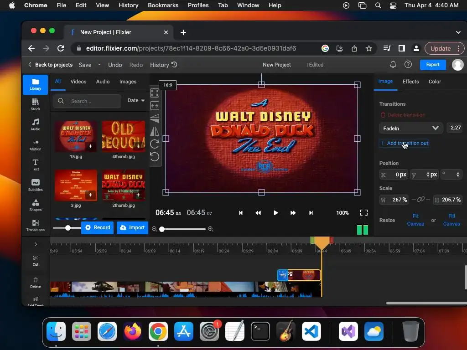
Task: Click the timeline zoom slider
Action: click(x=182, y=229)
